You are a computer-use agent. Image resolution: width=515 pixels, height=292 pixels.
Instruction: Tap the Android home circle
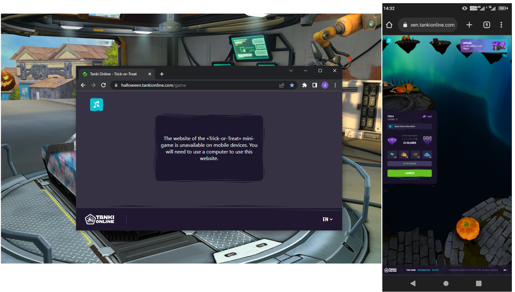pos(446,283)
